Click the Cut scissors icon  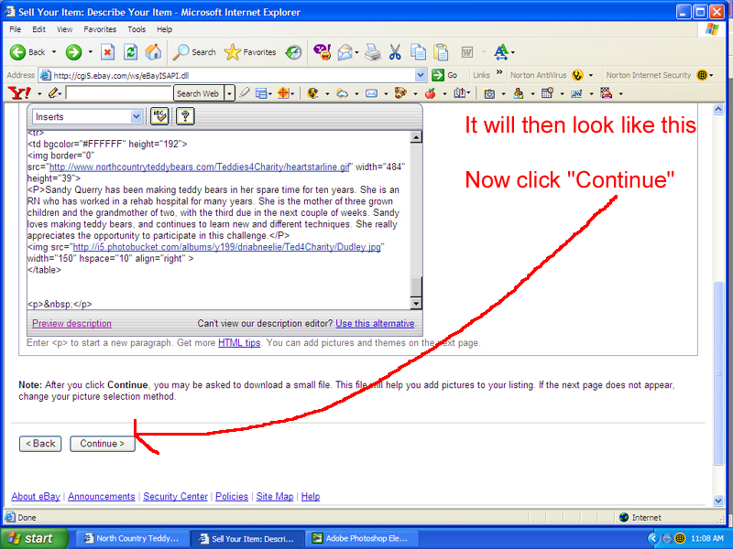coord(395,52)
